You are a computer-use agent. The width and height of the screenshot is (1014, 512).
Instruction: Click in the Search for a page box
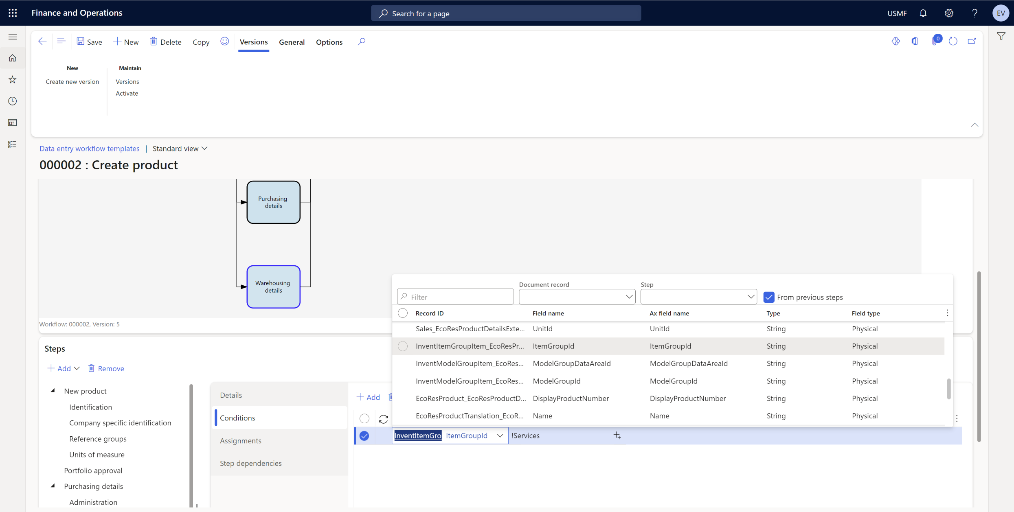(506, 13)
